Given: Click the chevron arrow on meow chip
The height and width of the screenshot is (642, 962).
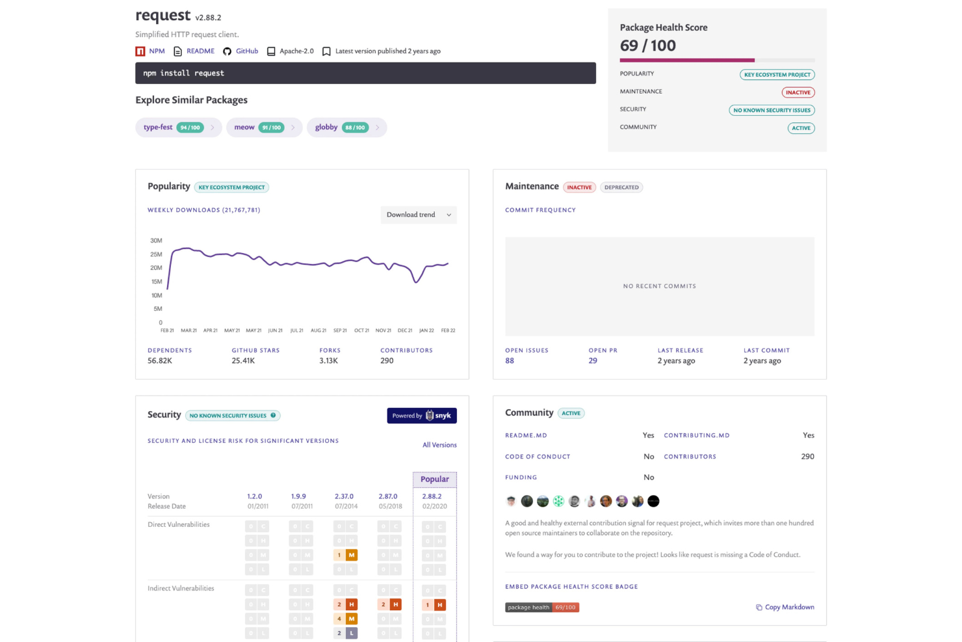Looking at the screenshot, I should click(x=293, y=127).
